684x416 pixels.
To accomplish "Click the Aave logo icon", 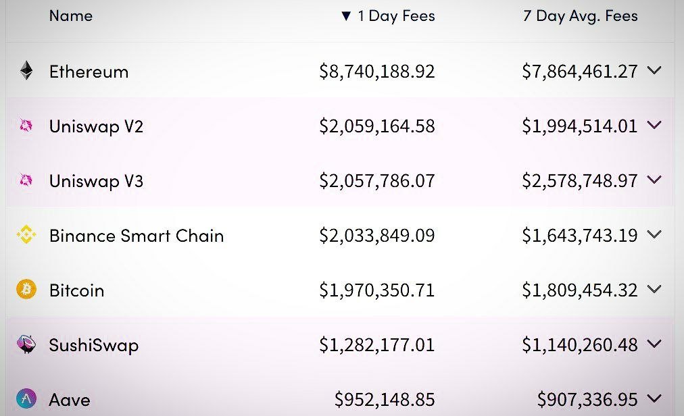I will coord(26,398).
